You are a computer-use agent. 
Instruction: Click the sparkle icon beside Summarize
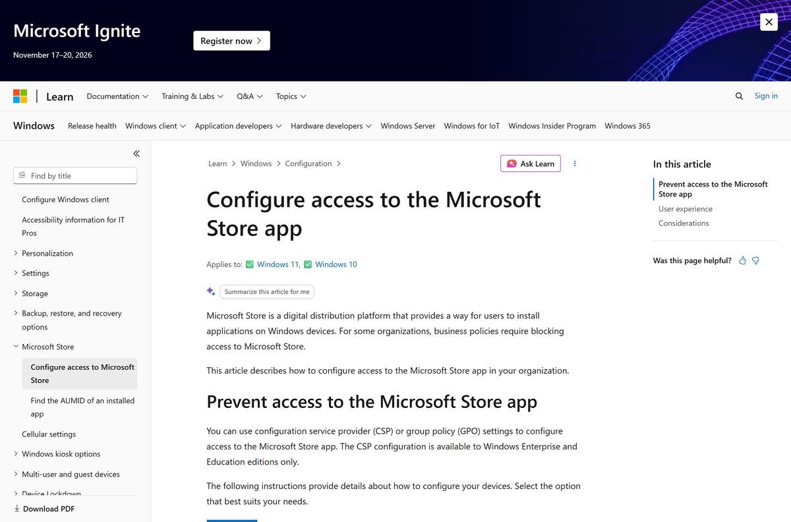click(211, 291)
